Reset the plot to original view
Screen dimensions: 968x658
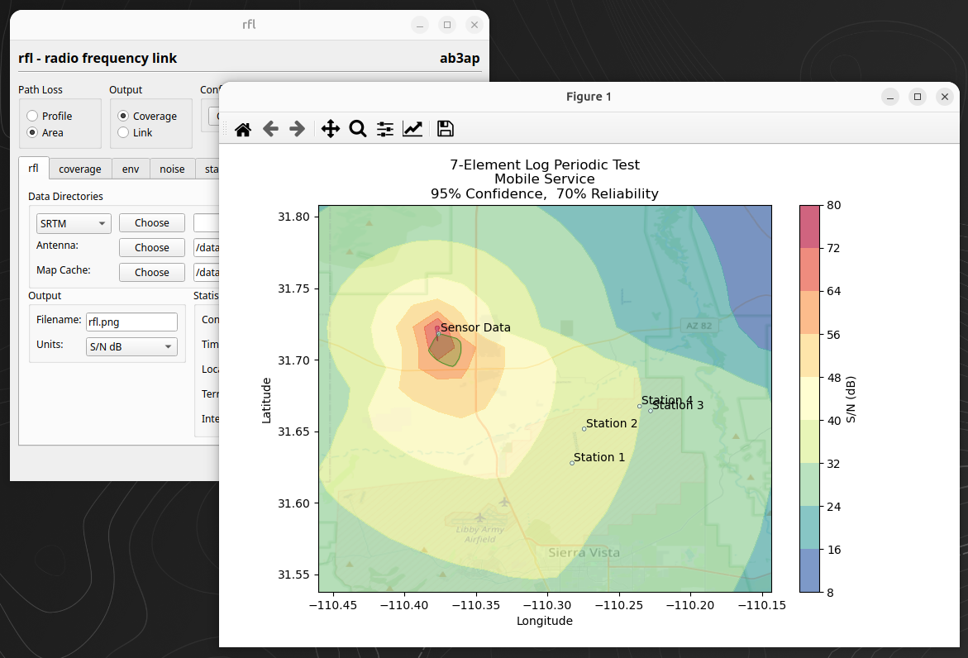(243, 129)
